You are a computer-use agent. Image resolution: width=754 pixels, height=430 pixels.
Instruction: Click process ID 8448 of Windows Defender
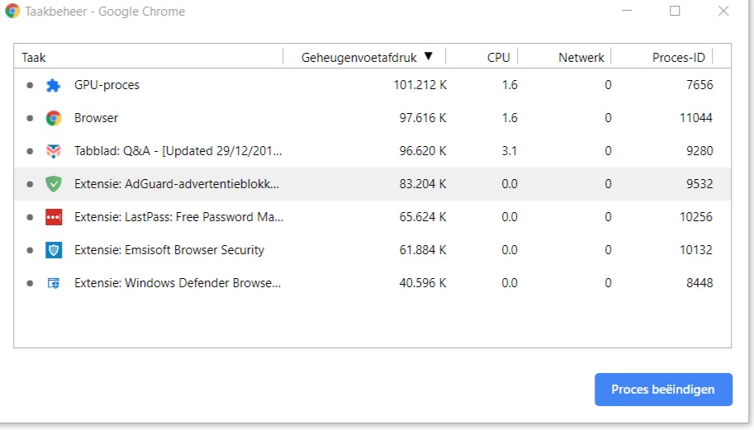tap(699, 283)
